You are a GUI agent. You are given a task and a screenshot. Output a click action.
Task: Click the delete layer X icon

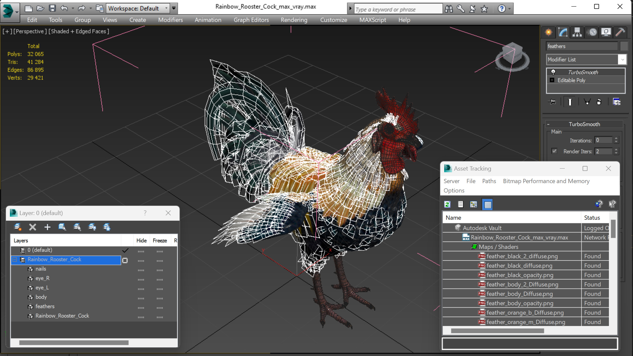point(32,227)
